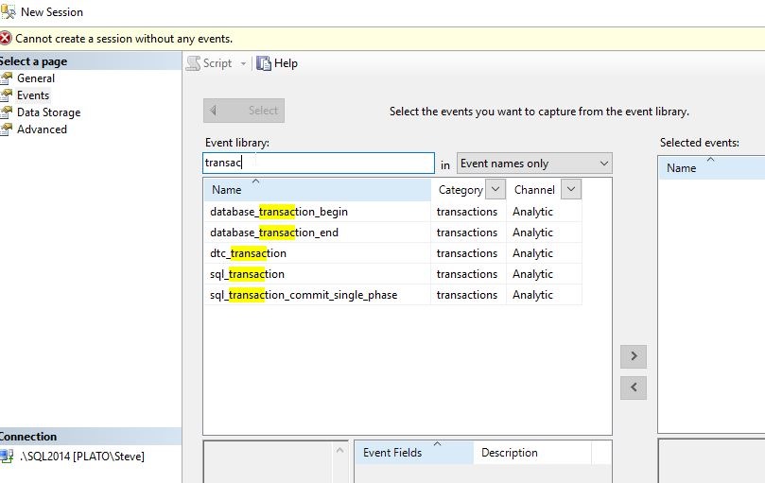Click the error icon in warning bar
765x483 pixels.
click(x=7, y=39)
